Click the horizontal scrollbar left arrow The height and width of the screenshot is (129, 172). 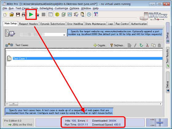(x=7, y=104)
